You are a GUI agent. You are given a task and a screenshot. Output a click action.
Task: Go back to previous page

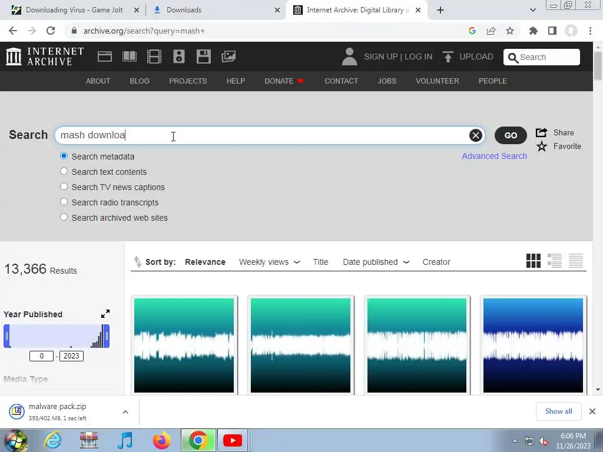coord(13,31)
